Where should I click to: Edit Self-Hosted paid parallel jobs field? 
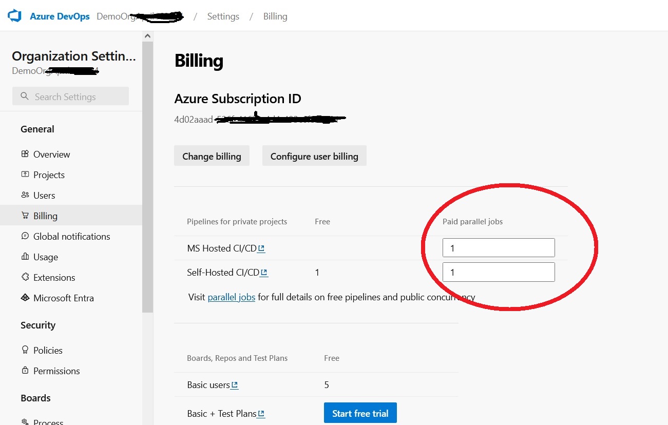tap(499, 272)
